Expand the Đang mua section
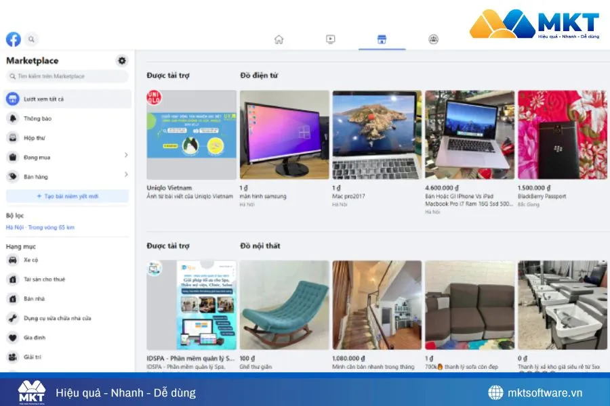610x406 pixels. point(125,158)
